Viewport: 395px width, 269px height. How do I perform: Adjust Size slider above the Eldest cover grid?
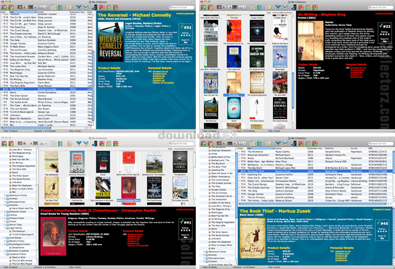pos(184,149)
